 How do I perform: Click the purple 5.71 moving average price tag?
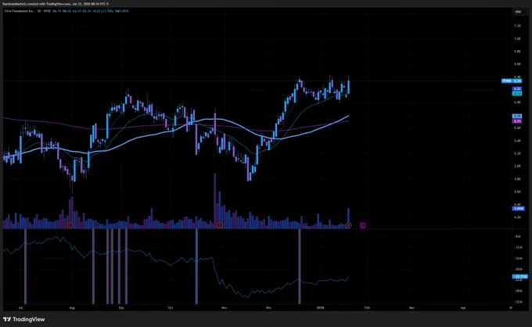coord(517,121)
